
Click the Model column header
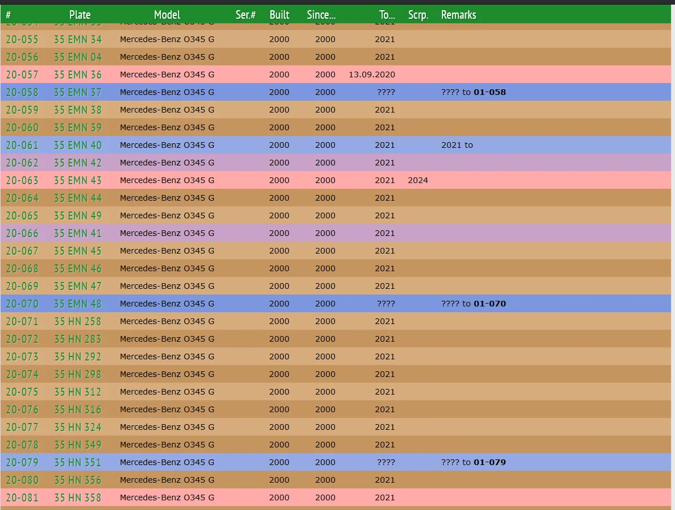(x=167, y=15)
